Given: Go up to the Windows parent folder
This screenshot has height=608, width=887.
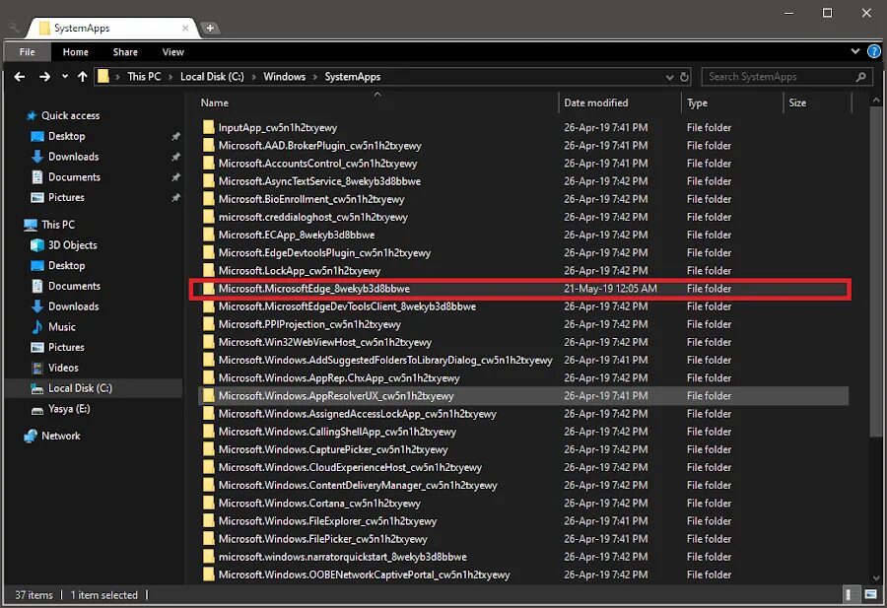Looking at the screenshot, I should [x=83, y=76].
